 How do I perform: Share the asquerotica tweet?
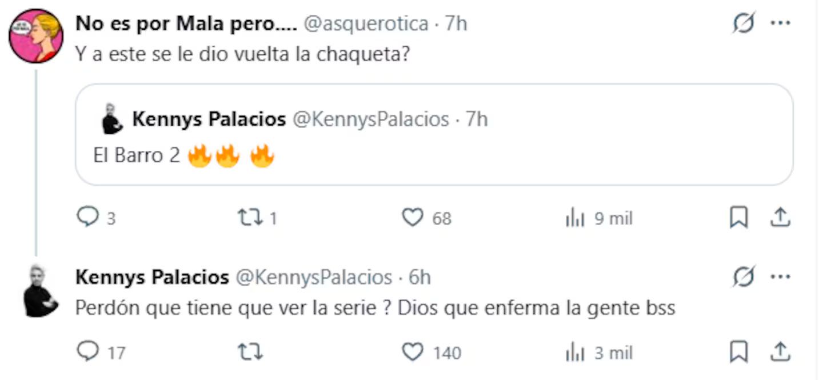click(x=781, y=218)
